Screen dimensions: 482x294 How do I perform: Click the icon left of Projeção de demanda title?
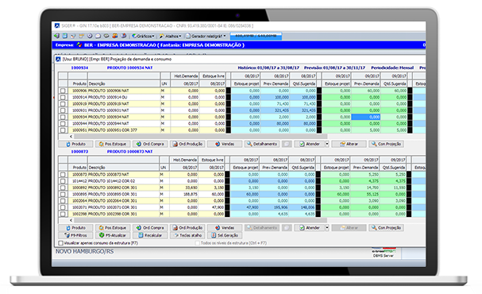[x=58, y=59]
